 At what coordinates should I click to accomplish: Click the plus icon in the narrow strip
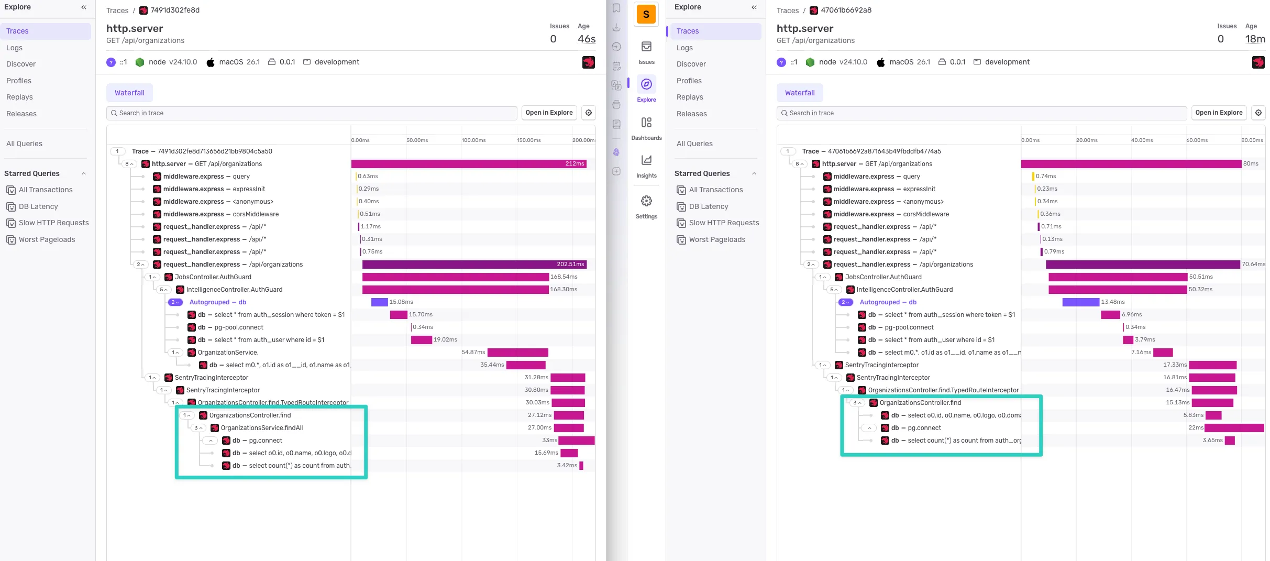[616, 171]
